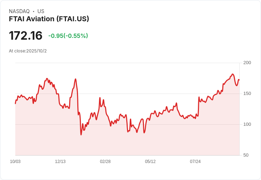Image resolution: width=261 pixels, height=180 pixels.
Task: Click the 50 price axis label
Action: (246, 155)
